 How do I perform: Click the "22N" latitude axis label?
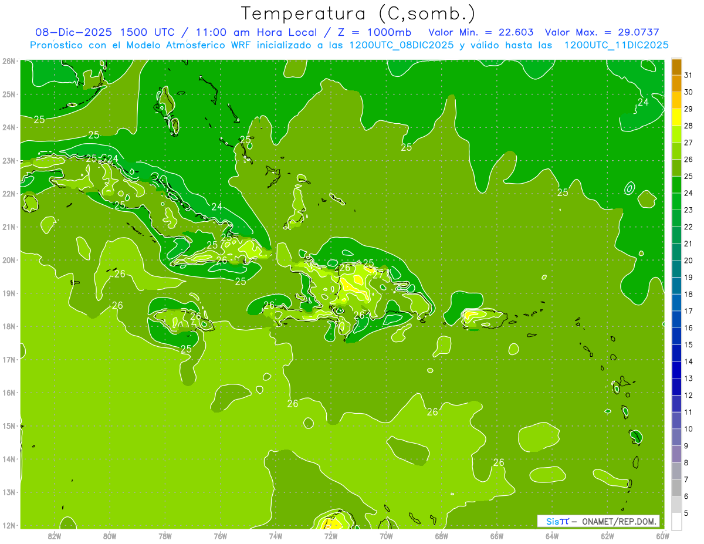point(8,194)
